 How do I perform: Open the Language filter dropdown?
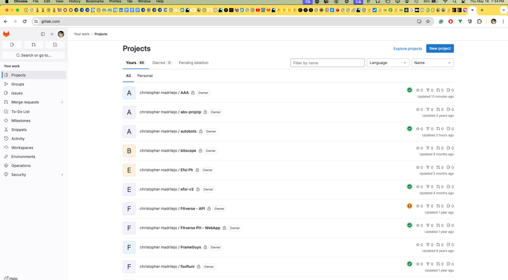(x=387, y=63)
